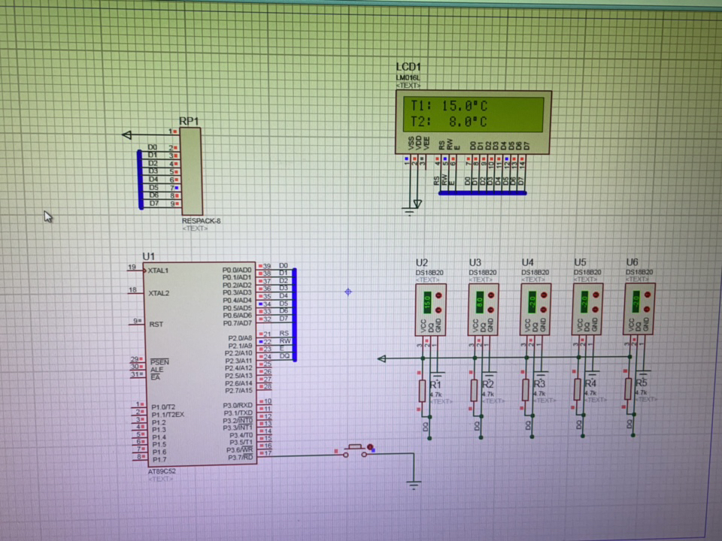Click the D0 wire label at RP1 pin 2
This screenshot has width=722, height=541.
tap(153, 147)
